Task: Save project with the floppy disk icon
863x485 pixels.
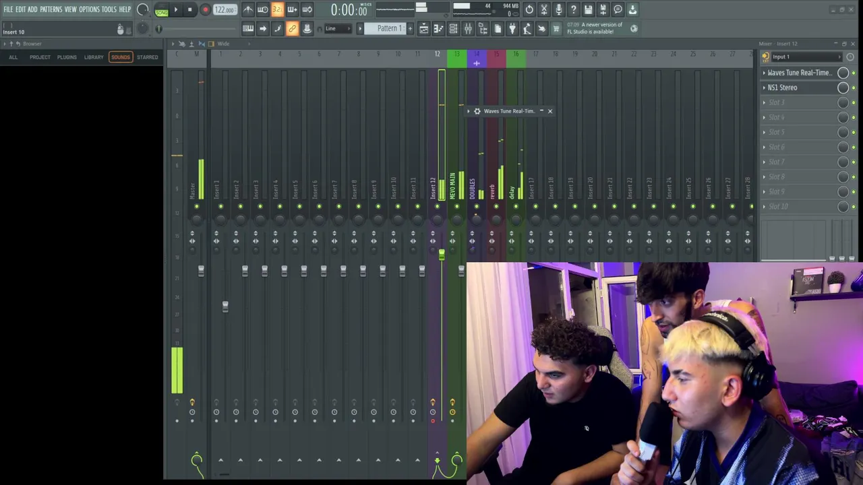Action: pyautogui.click(x=589, y=9)
